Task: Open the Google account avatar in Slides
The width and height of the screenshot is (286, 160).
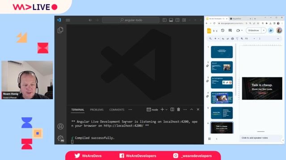Action: click(279, 31)
